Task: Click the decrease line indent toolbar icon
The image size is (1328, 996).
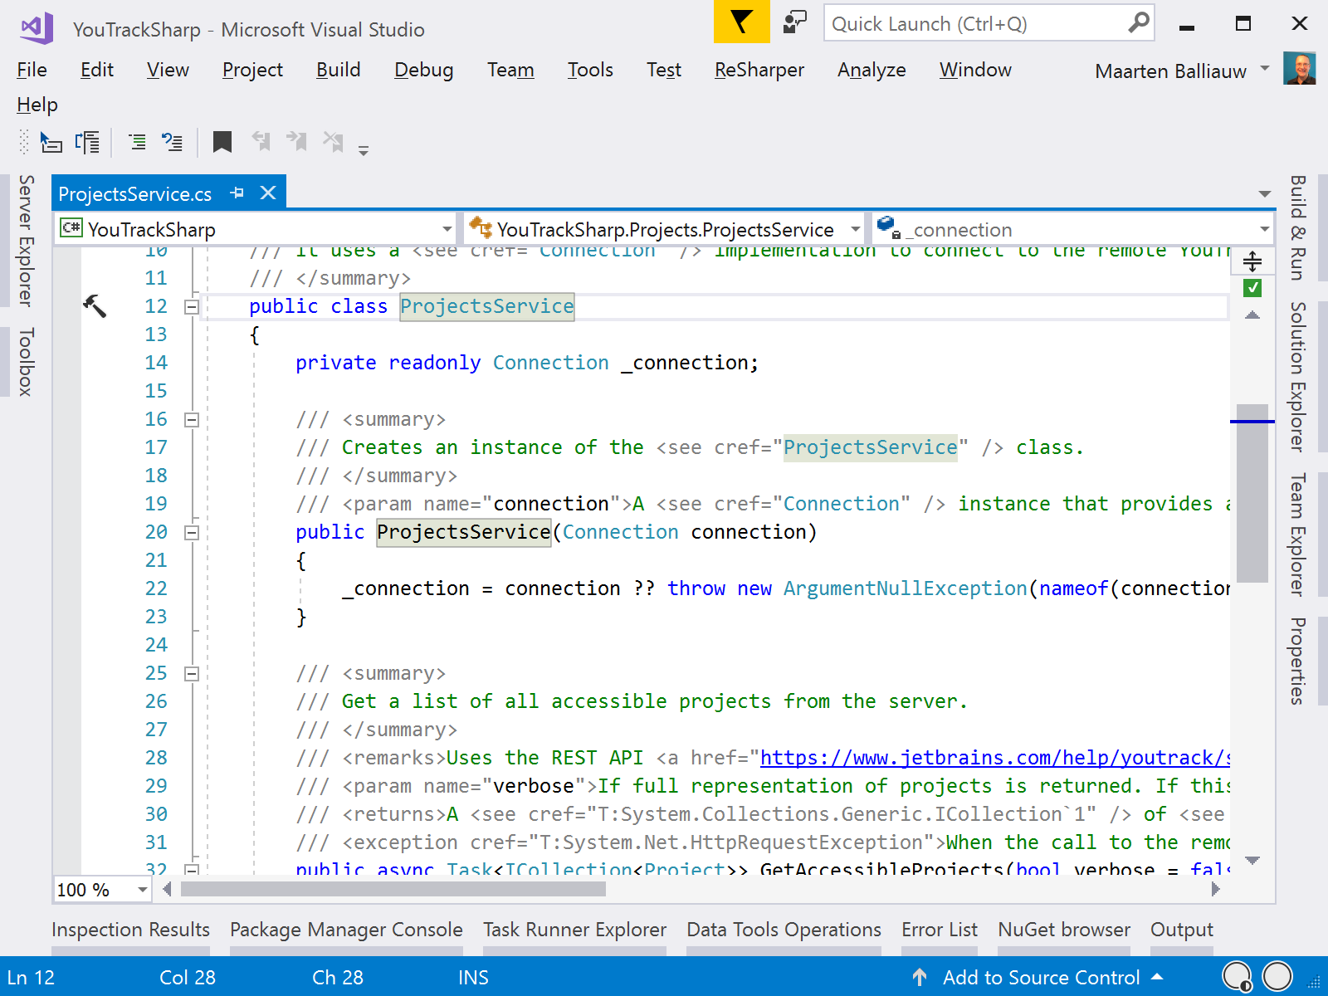Action: (x=51, y=143)
